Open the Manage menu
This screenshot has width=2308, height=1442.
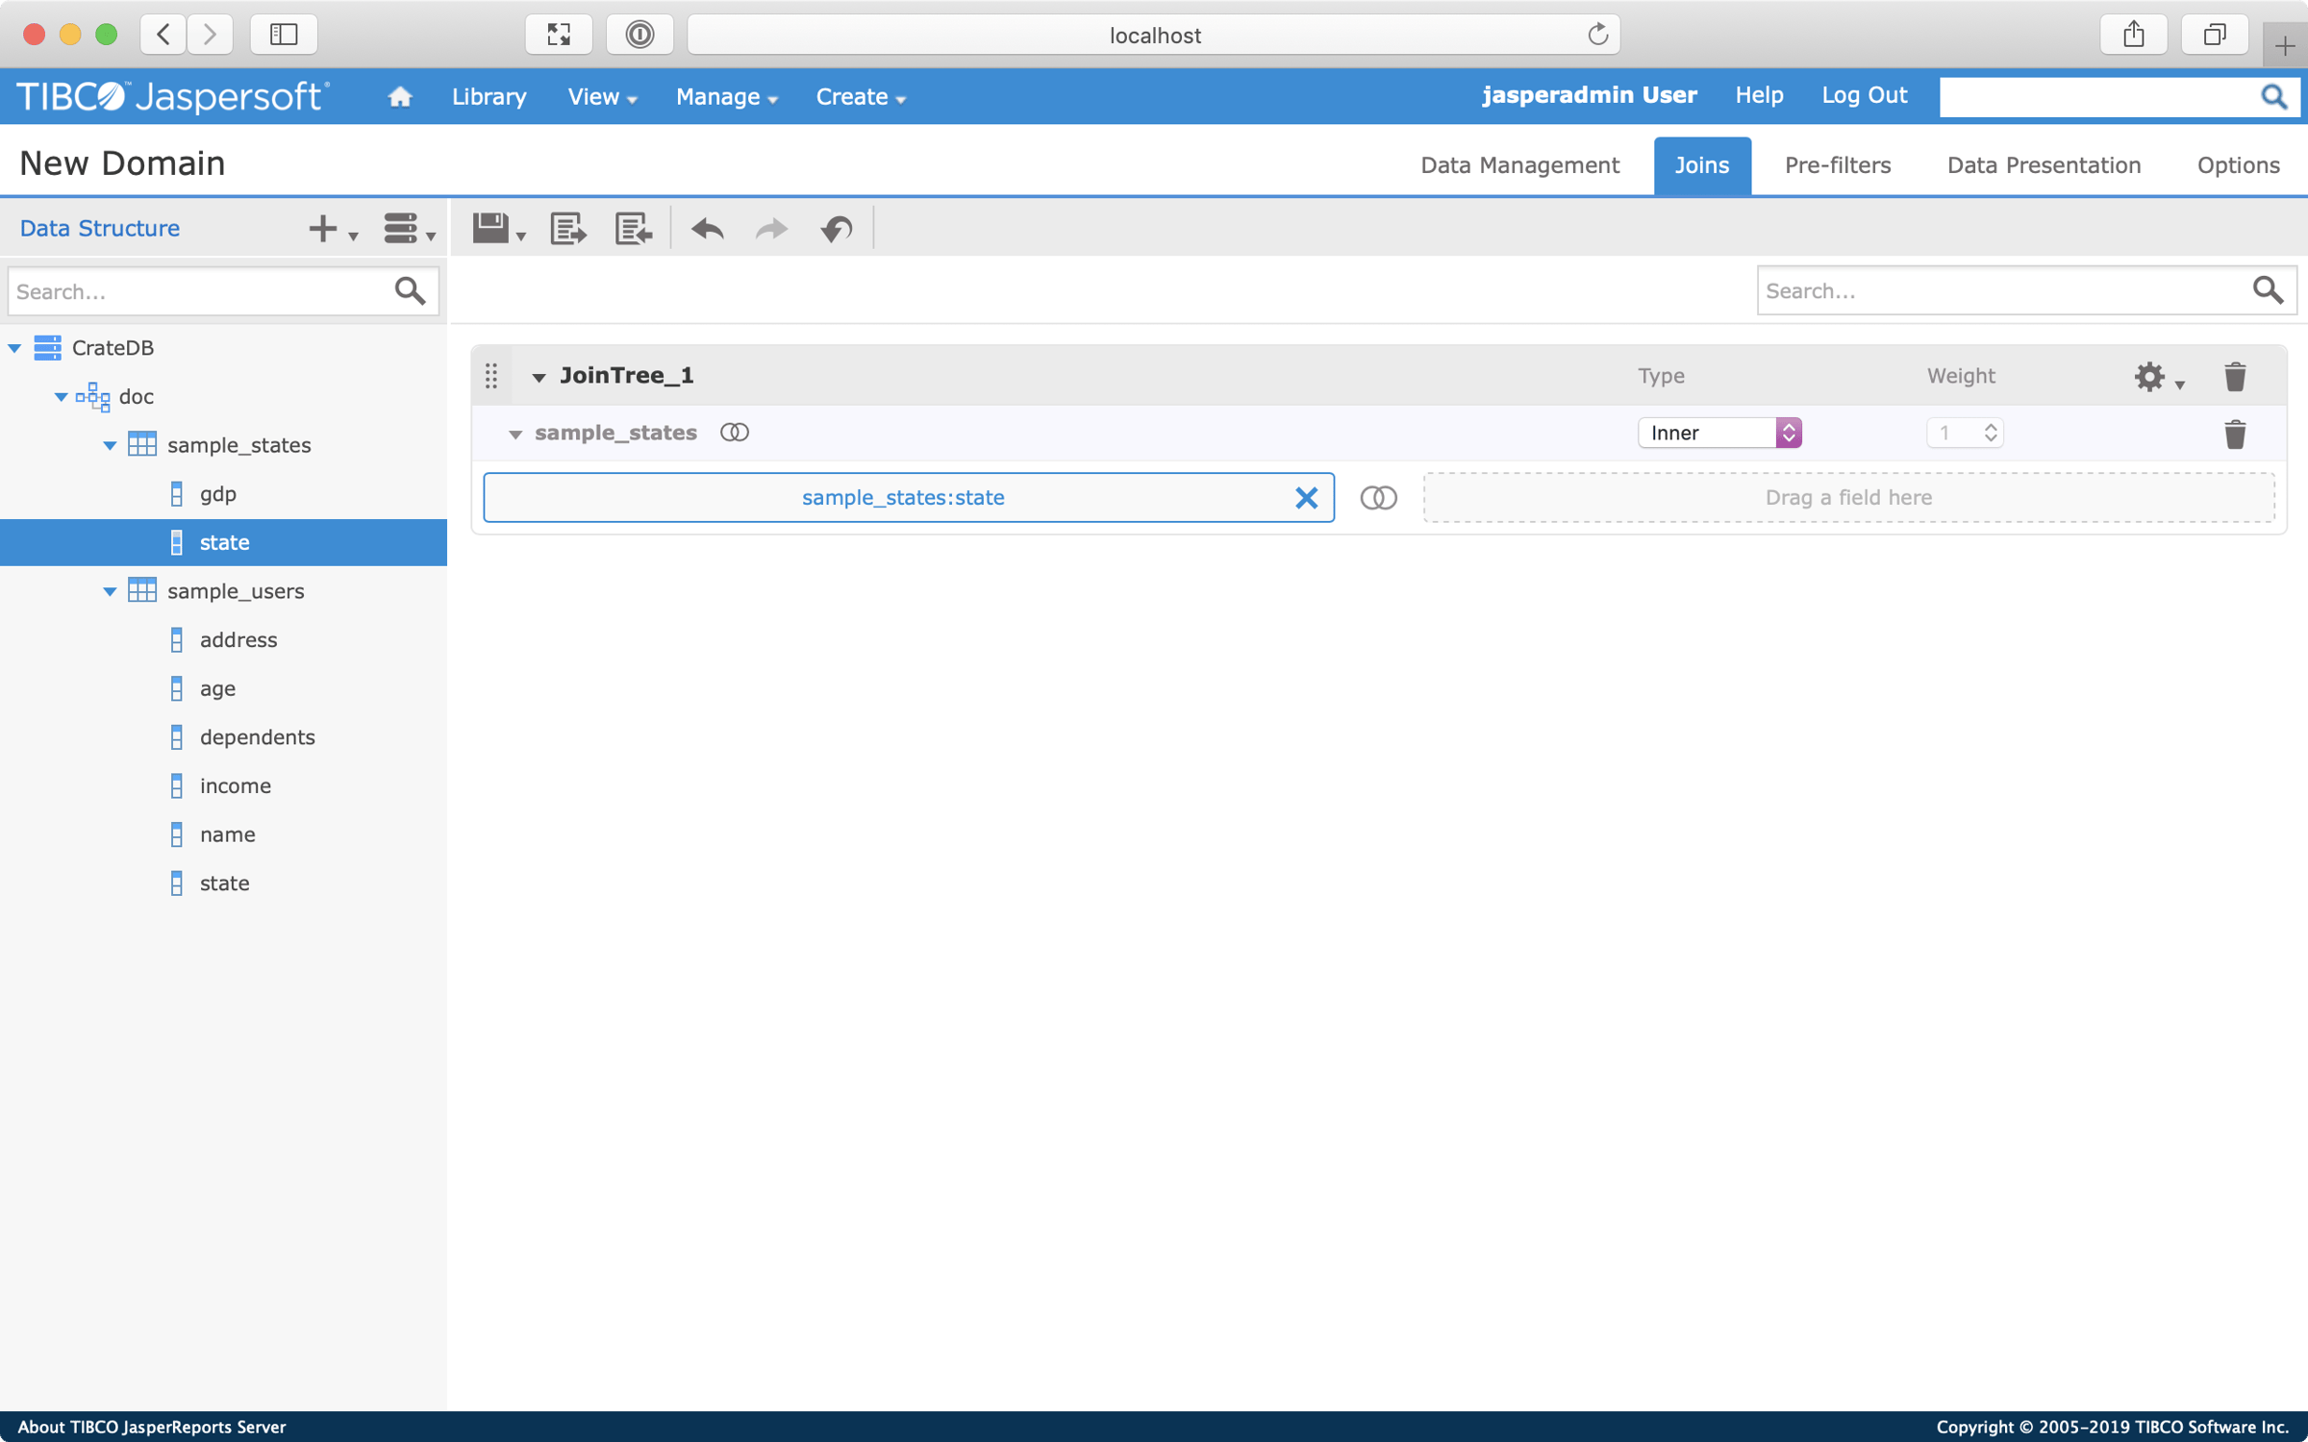pos(726,96)
